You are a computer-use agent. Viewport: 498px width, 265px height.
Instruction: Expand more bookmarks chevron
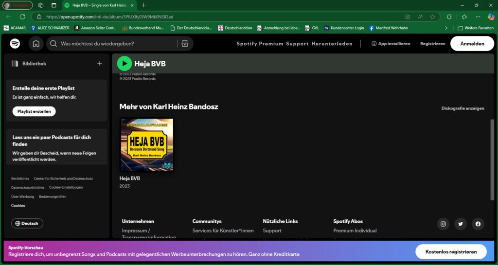pyautogui.click(x=446, y=28)
